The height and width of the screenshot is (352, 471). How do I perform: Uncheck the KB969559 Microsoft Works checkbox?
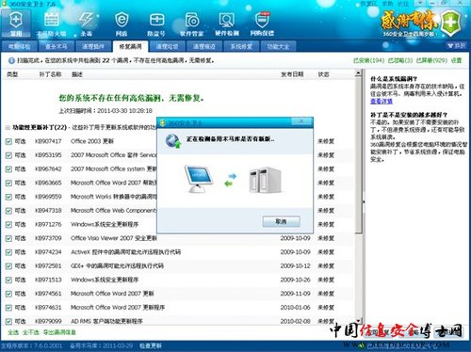click(x=8, y=197)
